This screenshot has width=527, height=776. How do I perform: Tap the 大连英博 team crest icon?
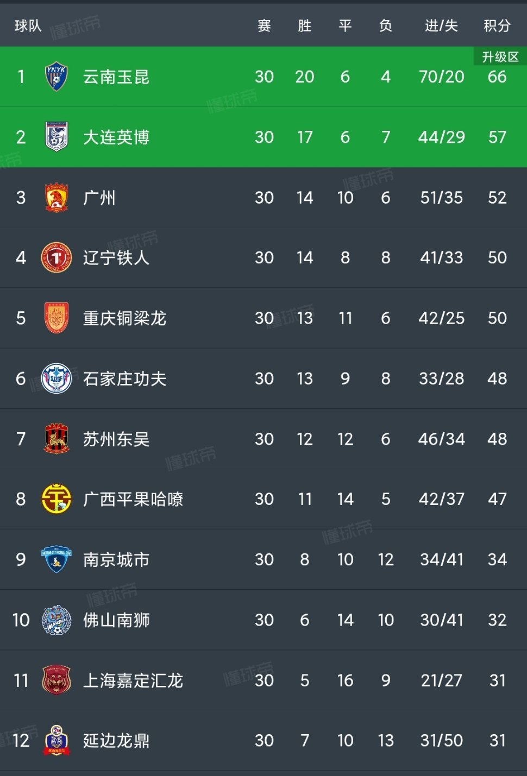coord(57,137)
